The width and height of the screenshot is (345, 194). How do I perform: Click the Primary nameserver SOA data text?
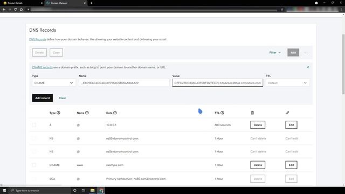coord(136,179)
